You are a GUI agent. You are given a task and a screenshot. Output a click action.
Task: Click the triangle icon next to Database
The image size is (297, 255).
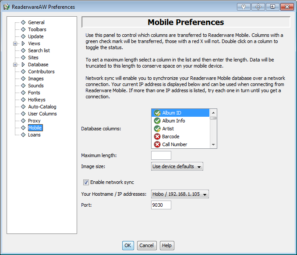23,65
